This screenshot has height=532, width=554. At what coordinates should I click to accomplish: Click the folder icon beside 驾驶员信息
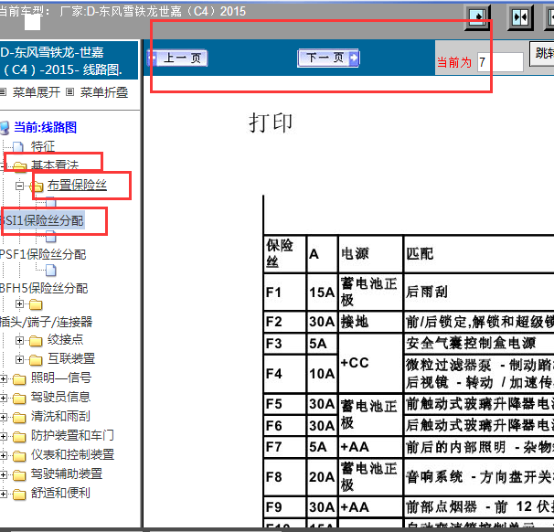click(x=19, y=399)
